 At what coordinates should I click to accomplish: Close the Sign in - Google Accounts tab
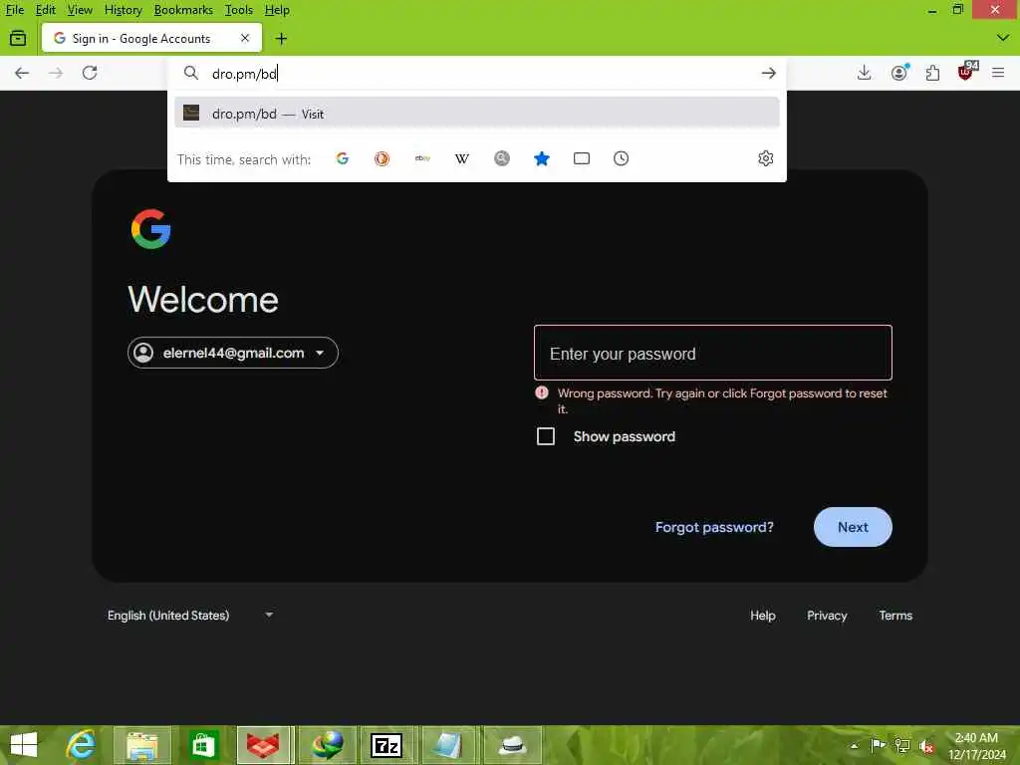245,39
